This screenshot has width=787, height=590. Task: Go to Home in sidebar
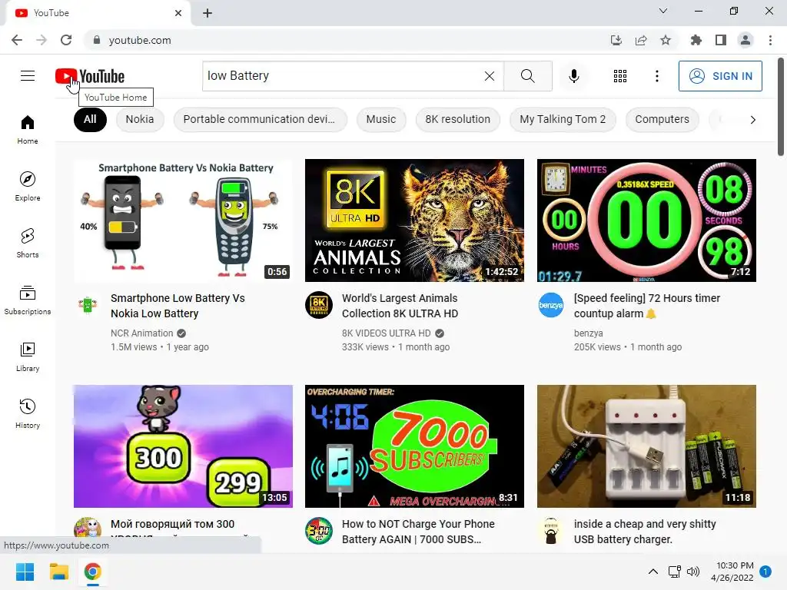tap(28, 129)
